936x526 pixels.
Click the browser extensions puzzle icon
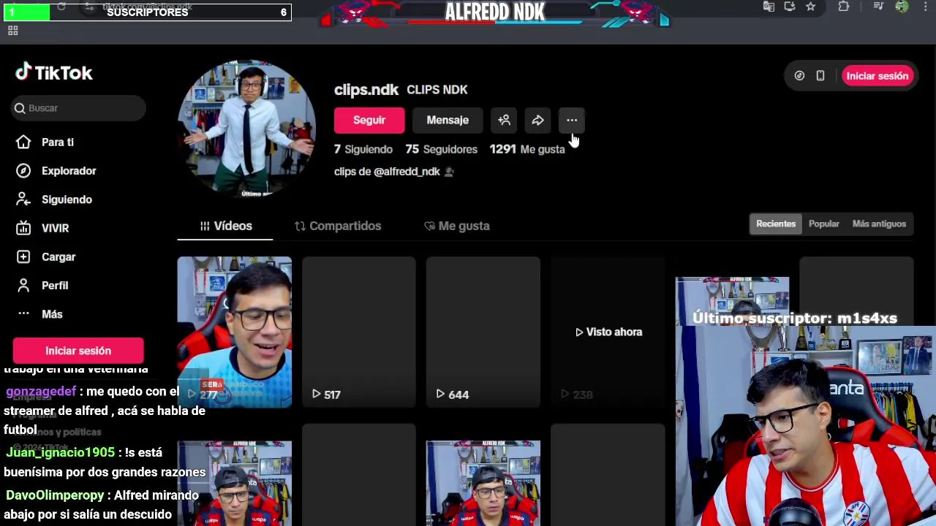[x=844, y=7]
